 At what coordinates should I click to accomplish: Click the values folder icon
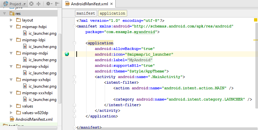pyautogui.click(x=18, y=106)
